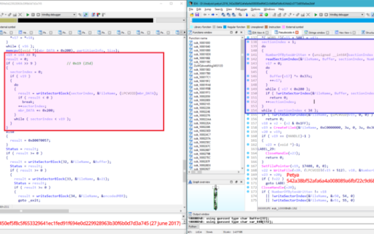The height and width of the screenshot is (234, 374).
Task: Click the Regular function blue legend swatch
Action: click(224, 27)
